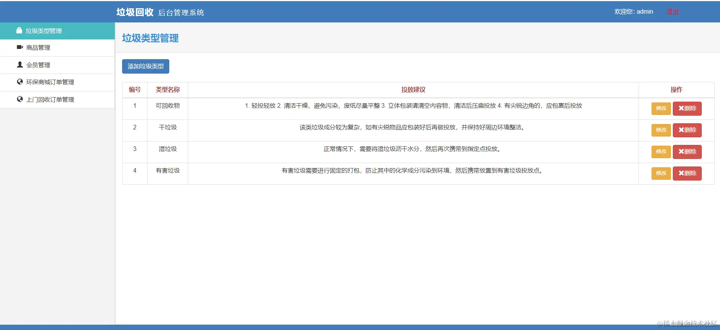Click the camera icon beside 商品管理

(20, 47)
